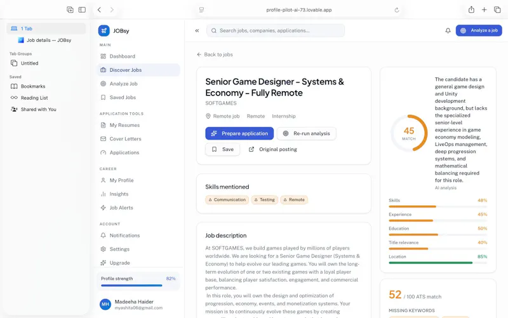Click the Notifications bell icon in sidebar
The width and height of the screenshot is (508, 318).
click(103, 235)
